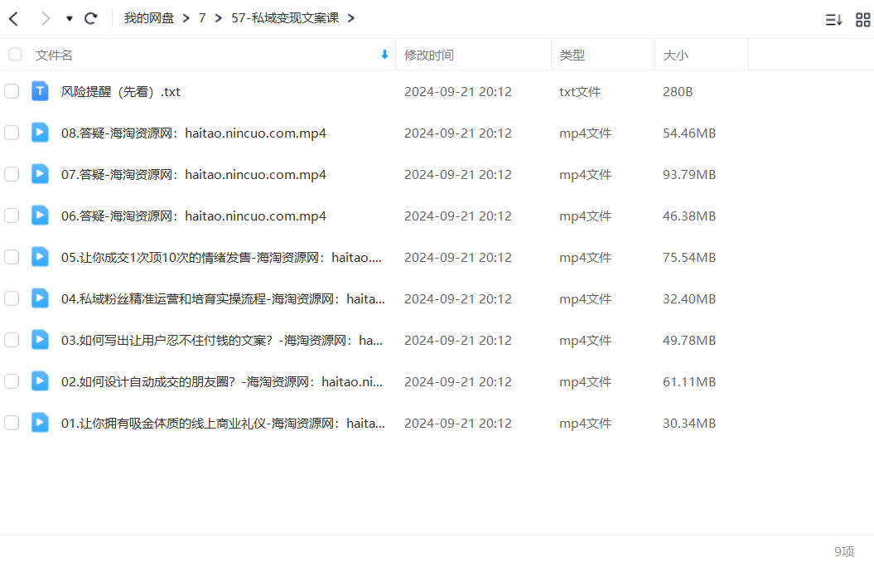Click video icon of 05.让你成交 file
The height and width of the screenshot is (567, 874).
pyautogui.click(x=40, y=257)
